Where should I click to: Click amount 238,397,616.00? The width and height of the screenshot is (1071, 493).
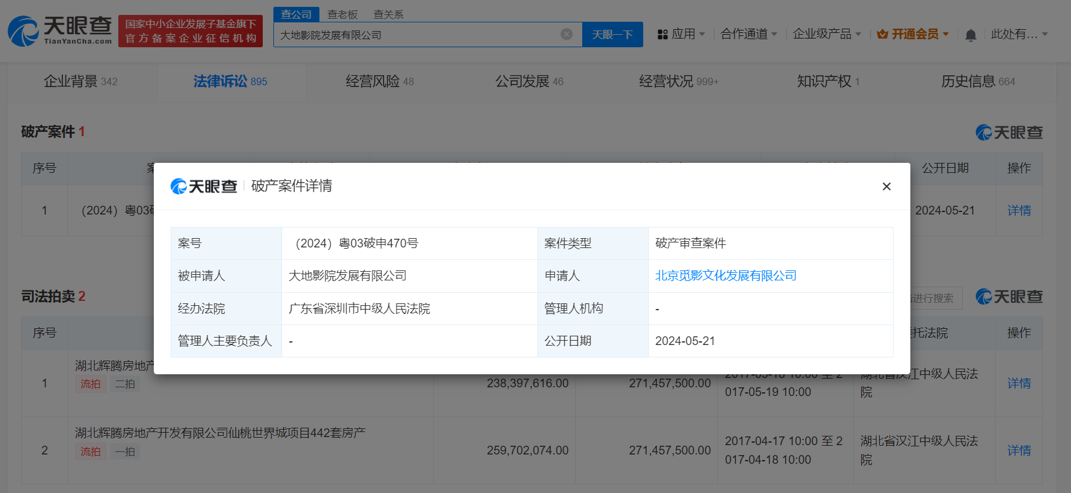pos(527,383)
